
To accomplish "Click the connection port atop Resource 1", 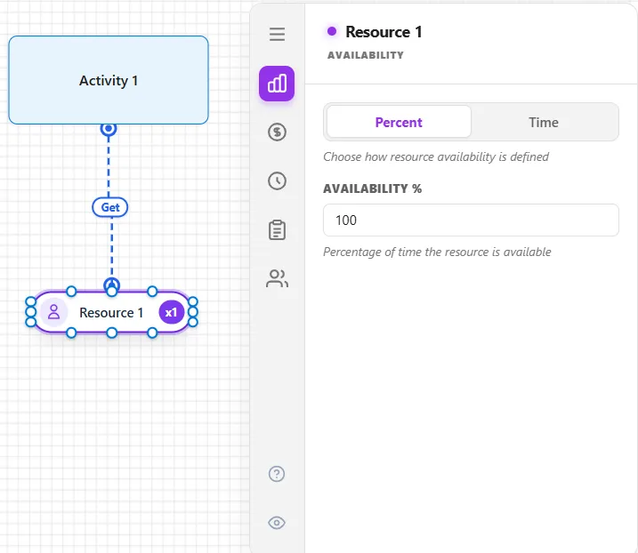I will coord(112,285).
